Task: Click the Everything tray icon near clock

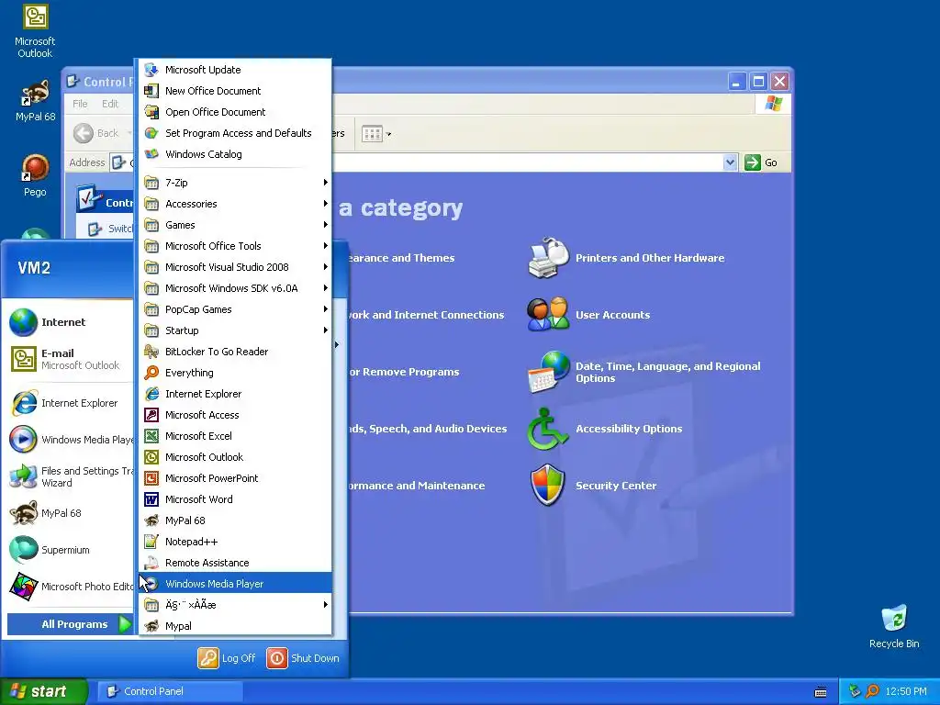Action: 872,691
